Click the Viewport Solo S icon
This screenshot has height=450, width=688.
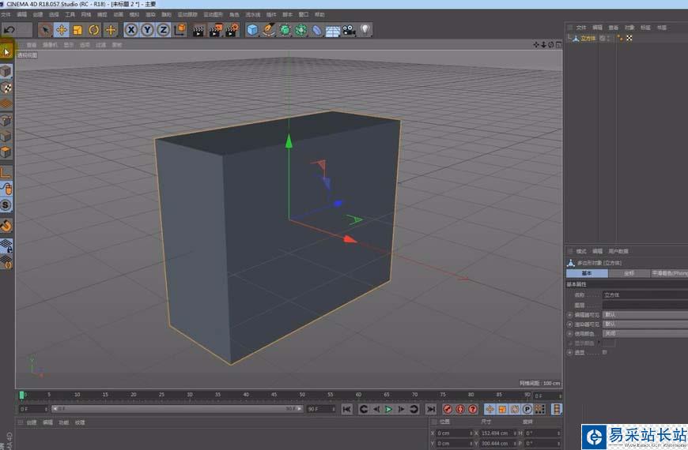point(6,204)
